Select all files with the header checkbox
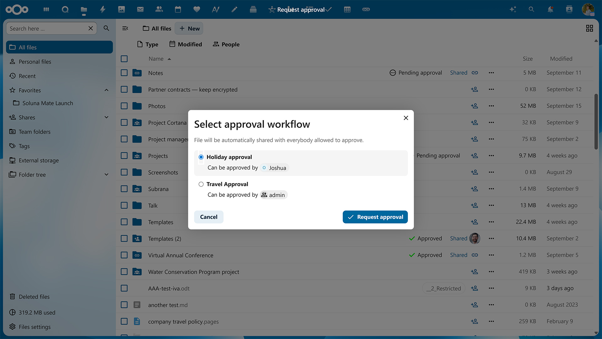Viewport: 602px width, 339px height. (124, 59)
